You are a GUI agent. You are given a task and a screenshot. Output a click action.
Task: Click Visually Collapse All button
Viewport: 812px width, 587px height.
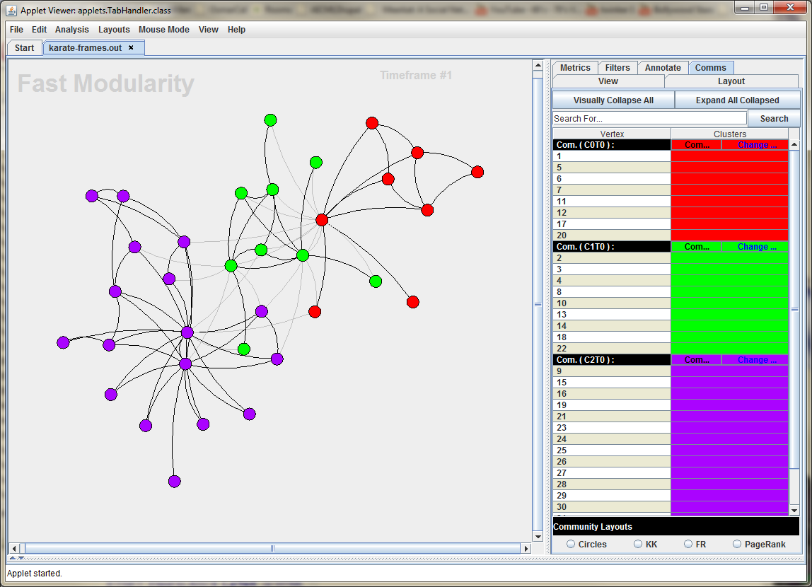point(613,100)
